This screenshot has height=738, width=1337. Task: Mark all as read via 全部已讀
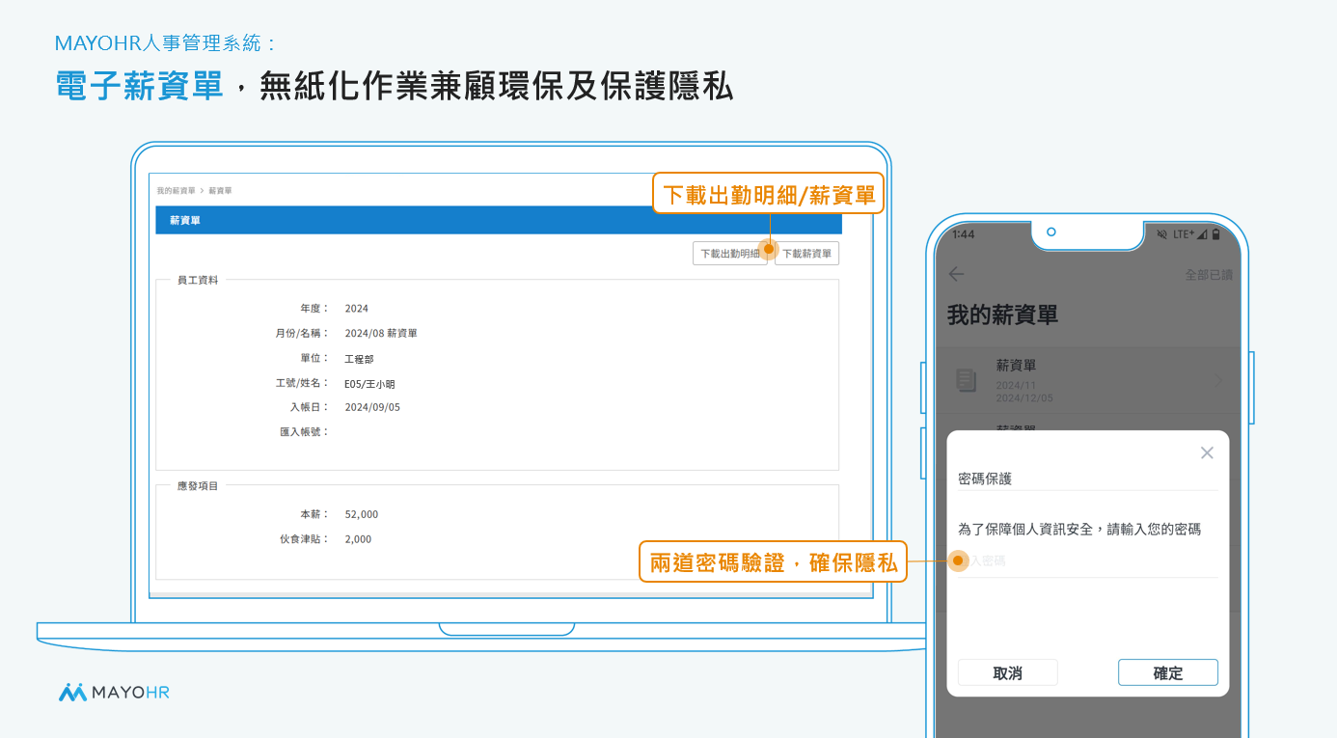pyautogui.click(x=1209, y=275)
